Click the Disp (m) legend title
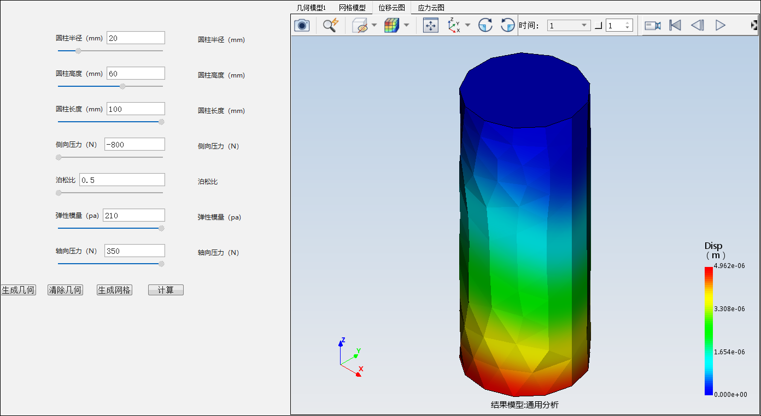The height and width of the screenshot is (416, 761). click(x=715, y=250)
